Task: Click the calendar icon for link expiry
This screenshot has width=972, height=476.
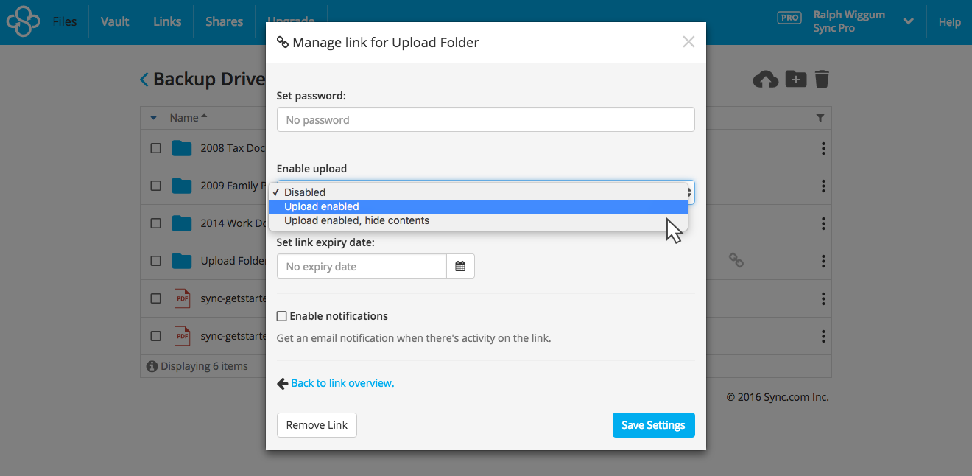Action: click(460, 266)
